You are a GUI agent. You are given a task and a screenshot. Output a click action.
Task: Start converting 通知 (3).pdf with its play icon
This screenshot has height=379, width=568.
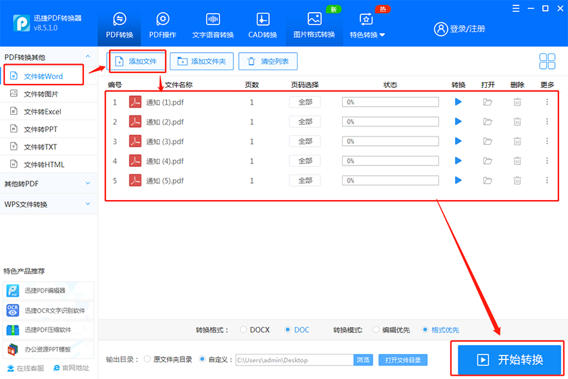point(458,141)
